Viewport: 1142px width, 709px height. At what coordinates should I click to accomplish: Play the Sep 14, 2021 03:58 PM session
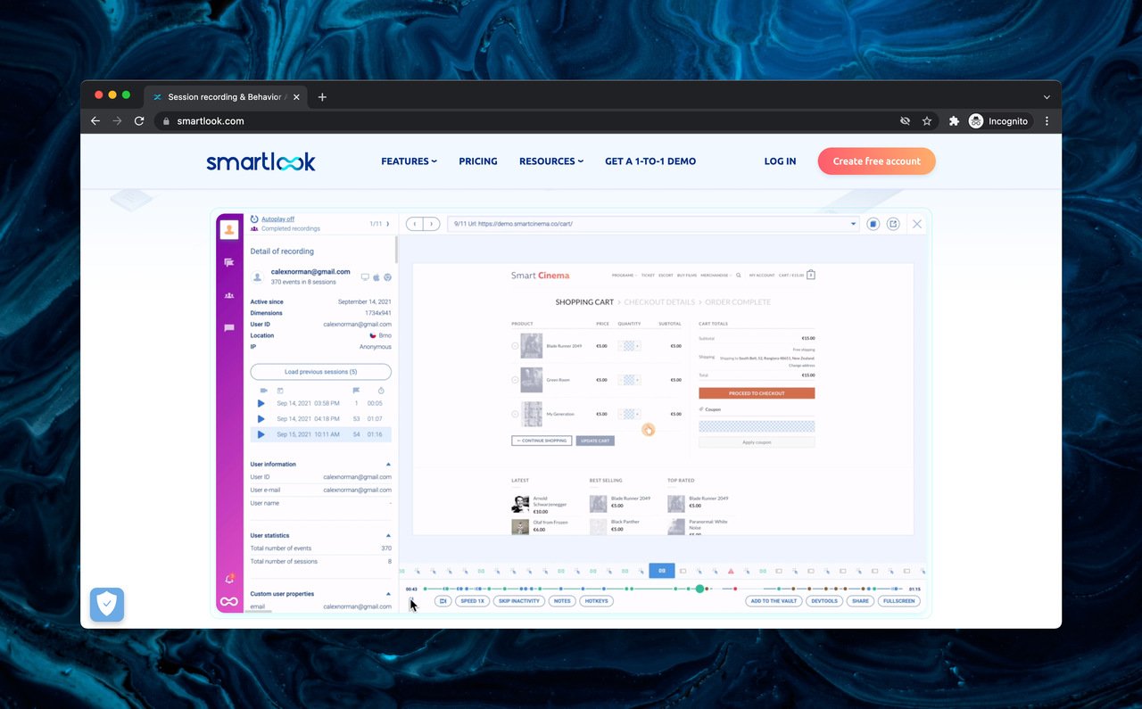click(261, 403)
